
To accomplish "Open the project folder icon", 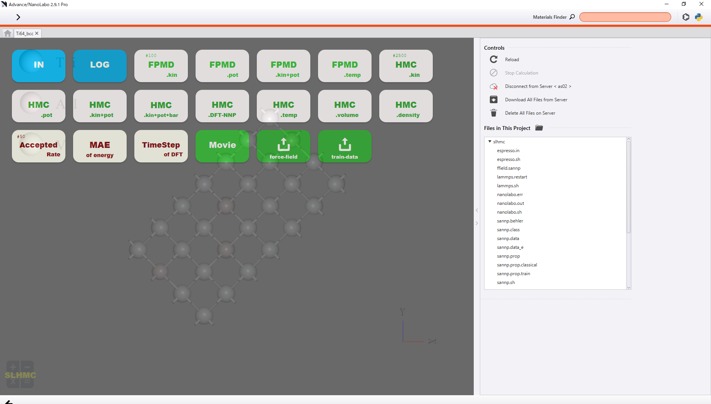I will [539, 128].
